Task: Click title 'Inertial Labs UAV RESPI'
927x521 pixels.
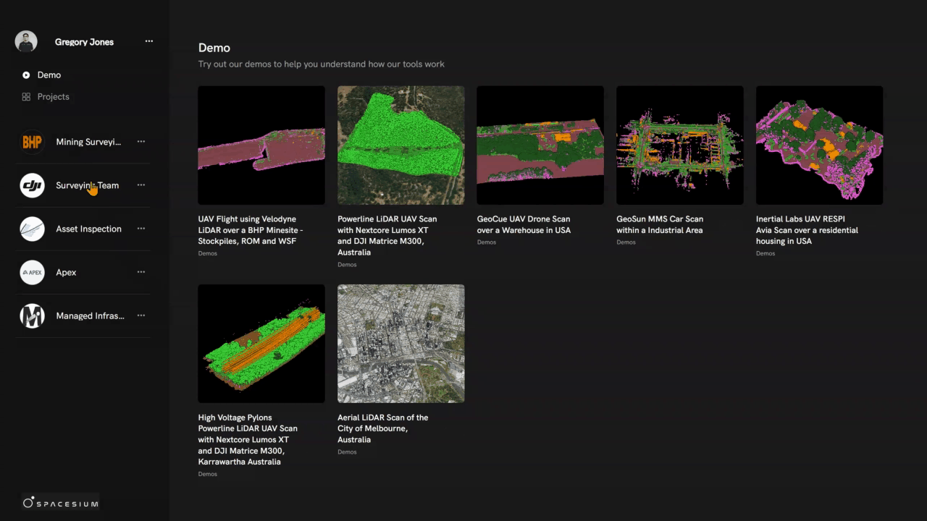Action: [x=807, y=230]
